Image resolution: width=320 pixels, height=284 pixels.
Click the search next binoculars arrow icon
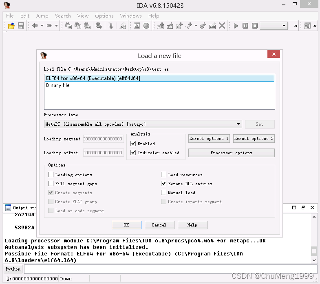tap(99, 26)
